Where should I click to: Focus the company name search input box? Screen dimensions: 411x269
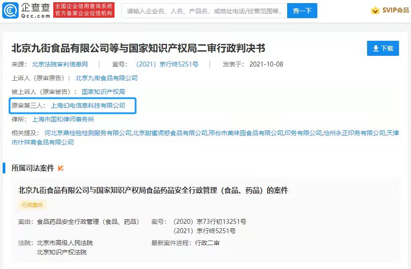pyautogui.click(x=204, y=11)
